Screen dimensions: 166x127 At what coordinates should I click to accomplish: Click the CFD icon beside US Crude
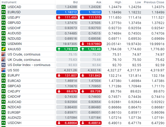tap(3, 54)
